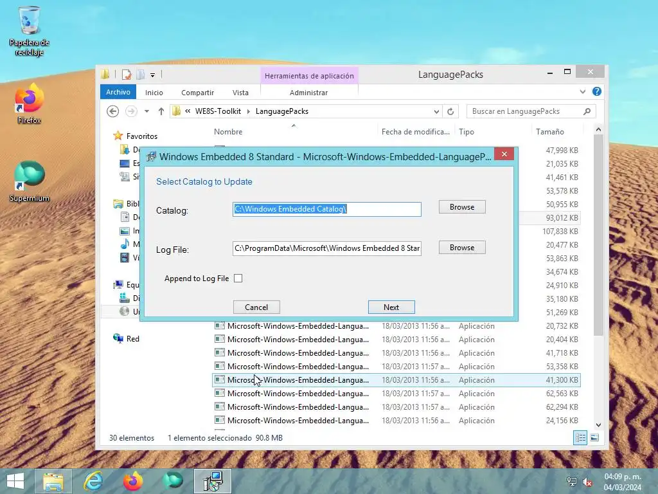Select the file sized 24,156 KB
658x494 pixels.
pos(396,421)
